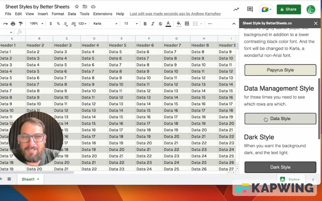Select the Sheet1 tab

point(30,179)
